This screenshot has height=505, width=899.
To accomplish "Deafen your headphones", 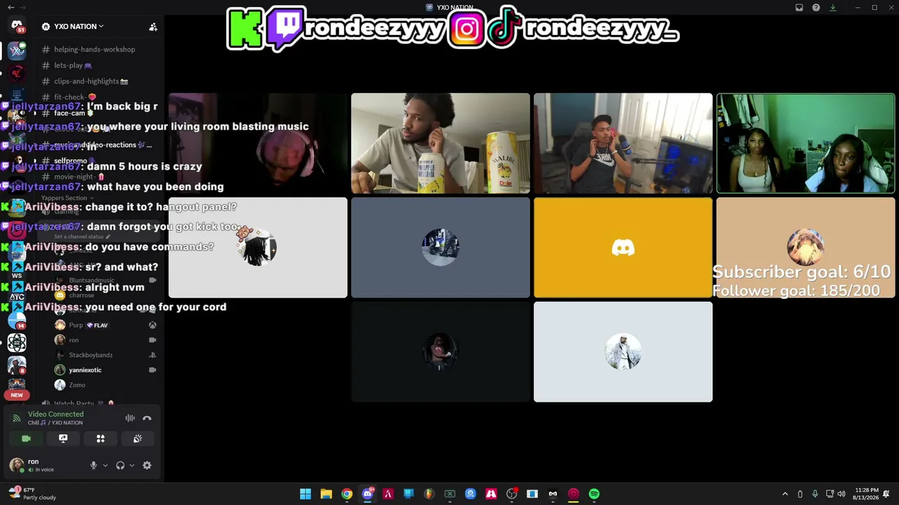I will click(x=120, y=465).
